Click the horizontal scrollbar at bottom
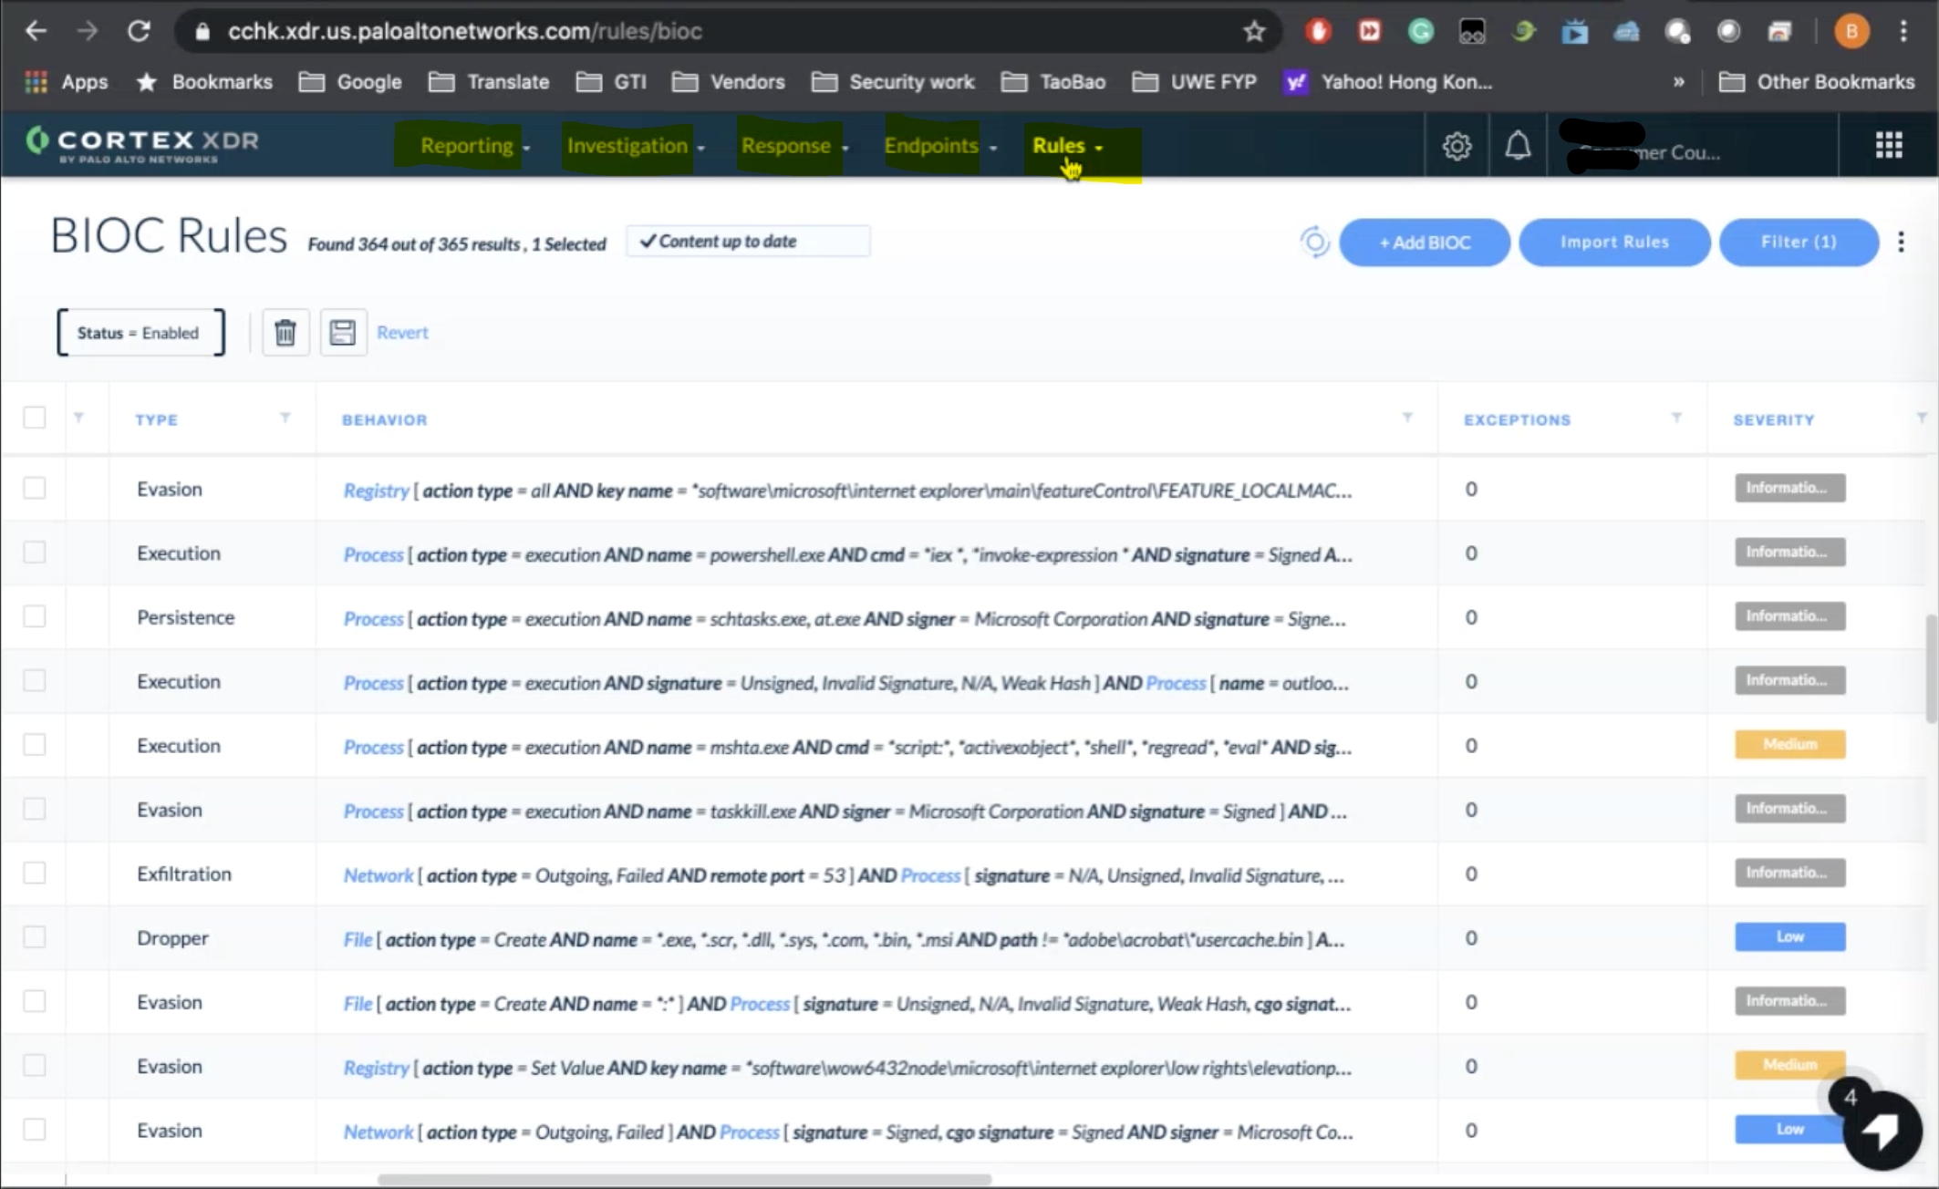 pyautogui.click(x=684, y=1180)
